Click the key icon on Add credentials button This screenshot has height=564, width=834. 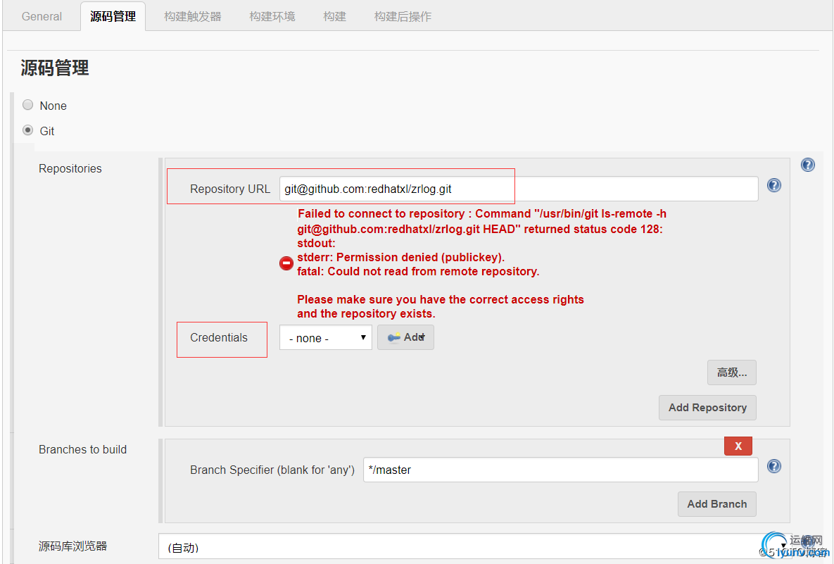(394, 337)
